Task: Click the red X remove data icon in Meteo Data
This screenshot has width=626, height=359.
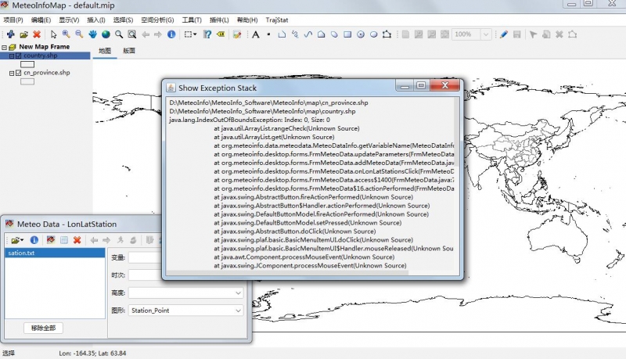Action: tap(77, 239)
